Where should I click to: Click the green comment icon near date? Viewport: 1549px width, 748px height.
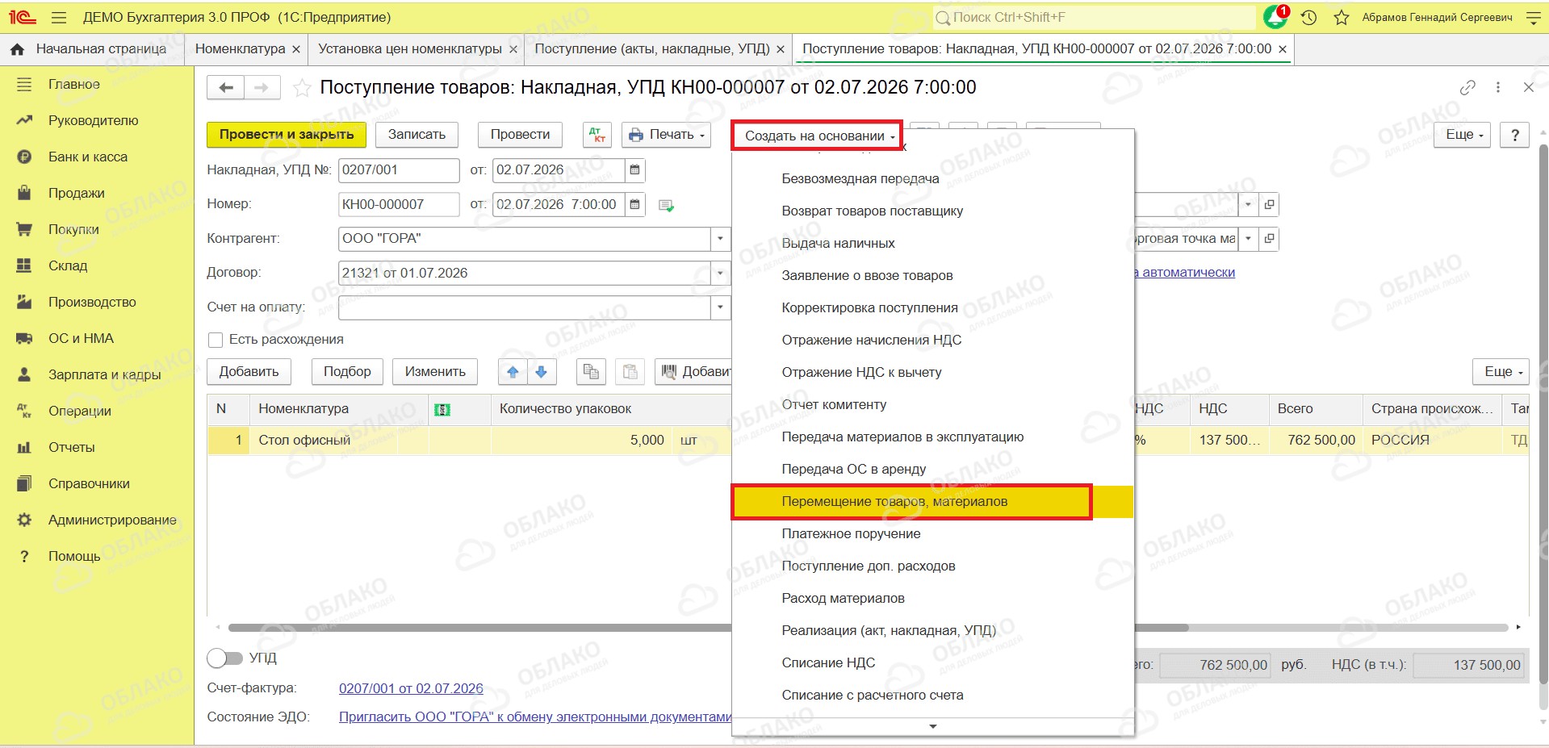[x=666, y=206]
